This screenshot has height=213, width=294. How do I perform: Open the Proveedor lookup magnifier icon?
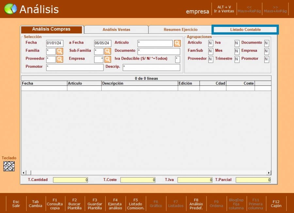point(60,59)
